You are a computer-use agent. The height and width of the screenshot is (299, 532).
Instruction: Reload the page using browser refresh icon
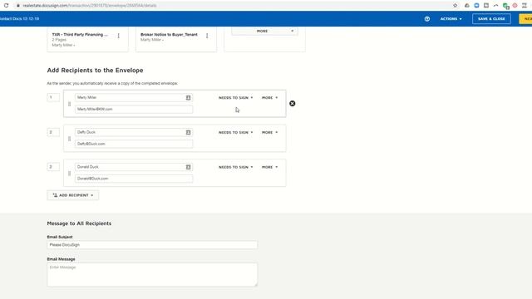[x=6, y=6]
